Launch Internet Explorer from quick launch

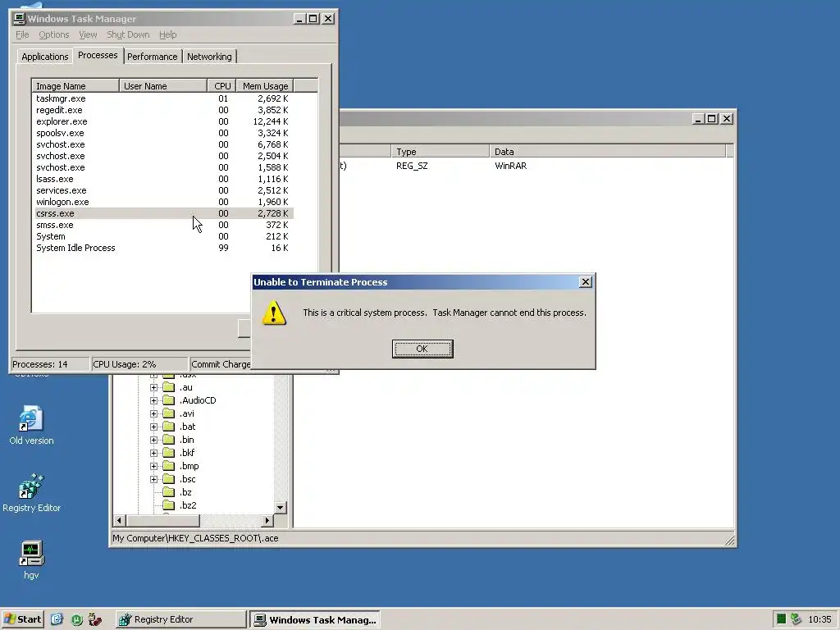57,619
